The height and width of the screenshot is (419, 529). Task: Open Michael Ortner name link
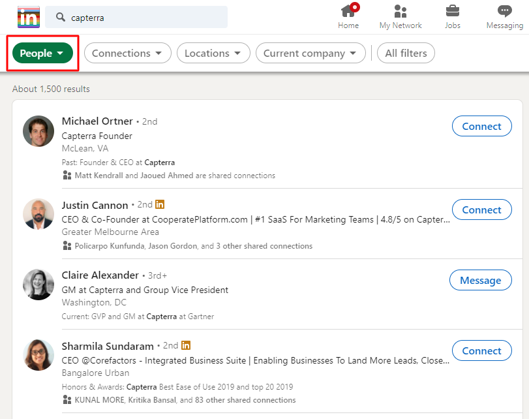click(97, 121)
